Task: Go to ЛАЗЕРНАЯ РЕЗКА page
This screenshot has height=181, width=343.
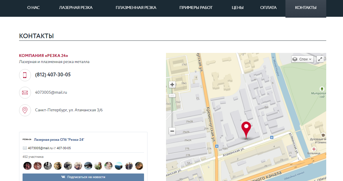Action: [76, 8]
